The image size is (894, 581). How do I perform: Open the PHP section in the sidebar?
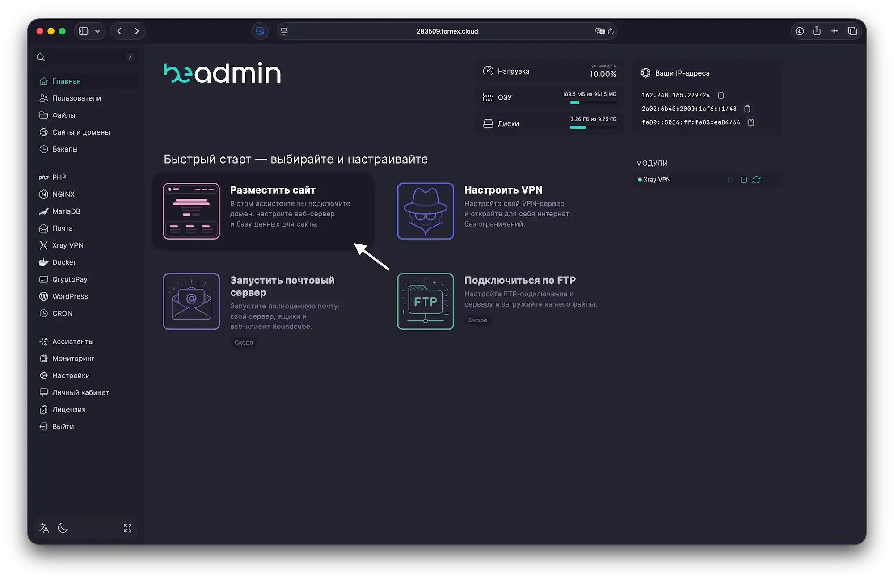tap(59, 177)
